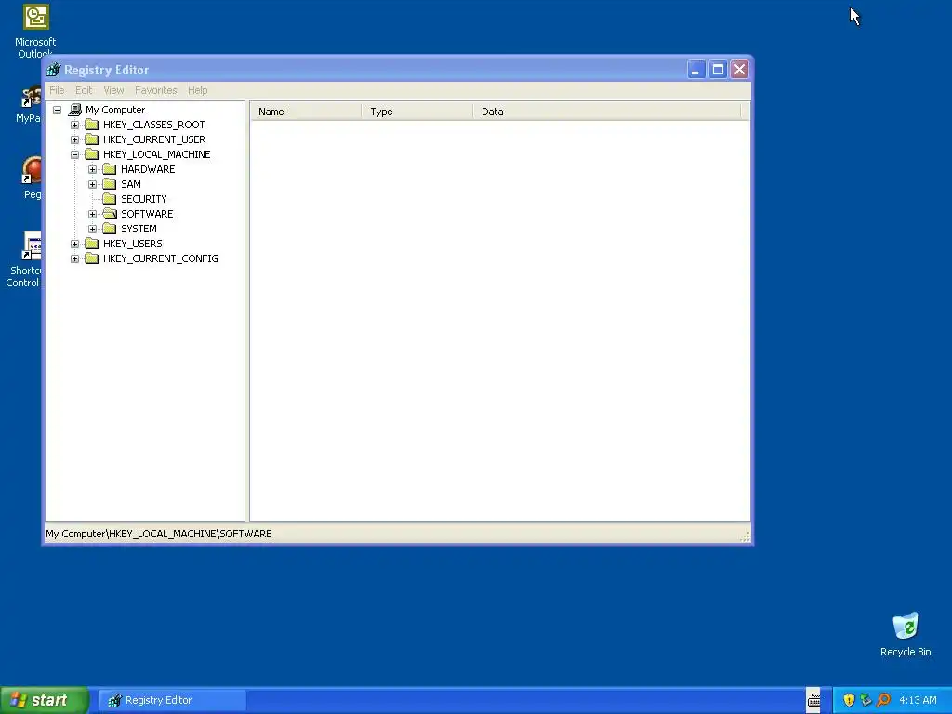Close the Registry Editor window
This screenshot has width=952, height=714.
click(739, 70)
